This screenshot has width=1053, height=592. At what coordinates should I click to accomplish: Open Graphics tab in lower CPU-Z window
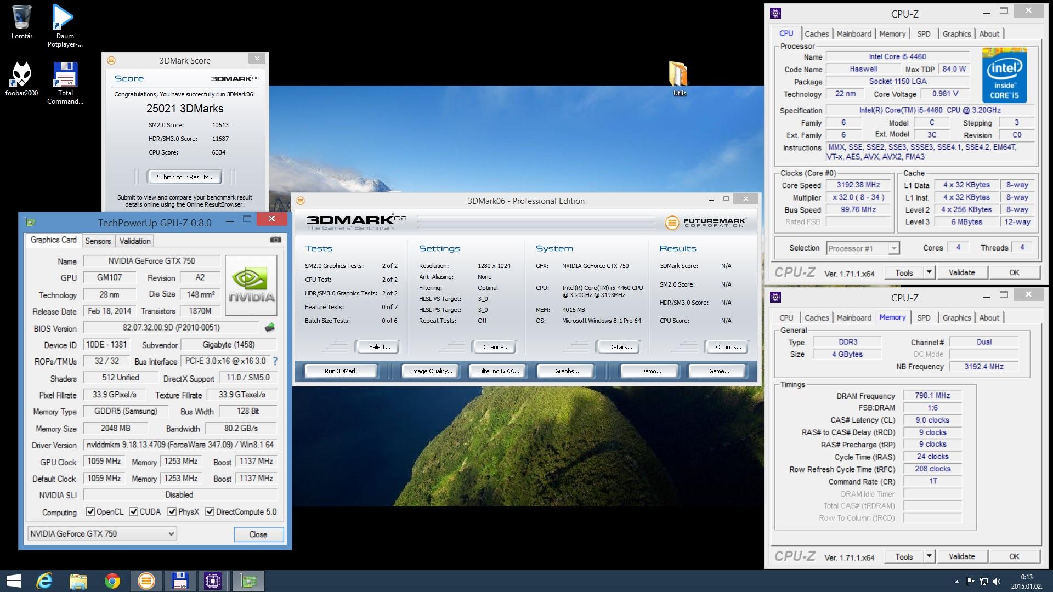click(x=956, y=318)
